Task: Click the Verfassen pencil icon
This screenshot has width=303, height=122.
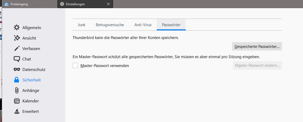Action: pos(17,48)
